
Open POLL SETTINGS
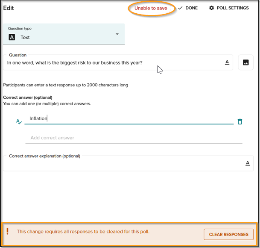[229, 8]
